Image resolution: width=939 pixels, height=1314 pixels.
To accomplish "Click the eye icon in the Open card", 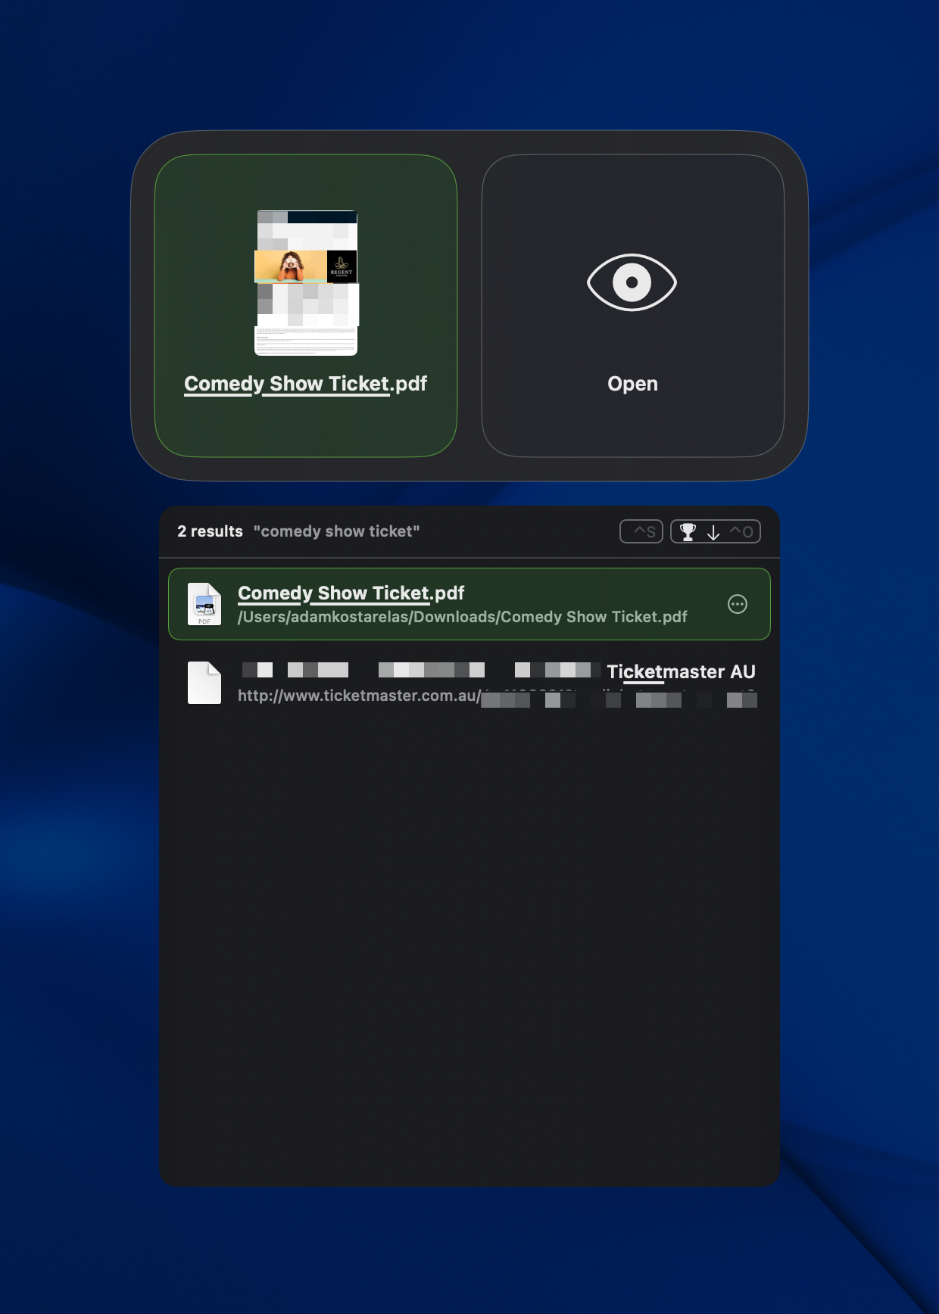I will click(632, 282).
